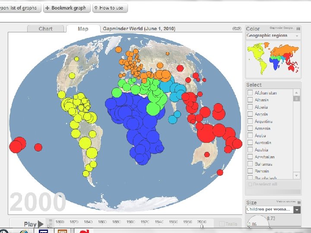
Task: Tick the Armenia checkbox
Action: click(250, 128)
